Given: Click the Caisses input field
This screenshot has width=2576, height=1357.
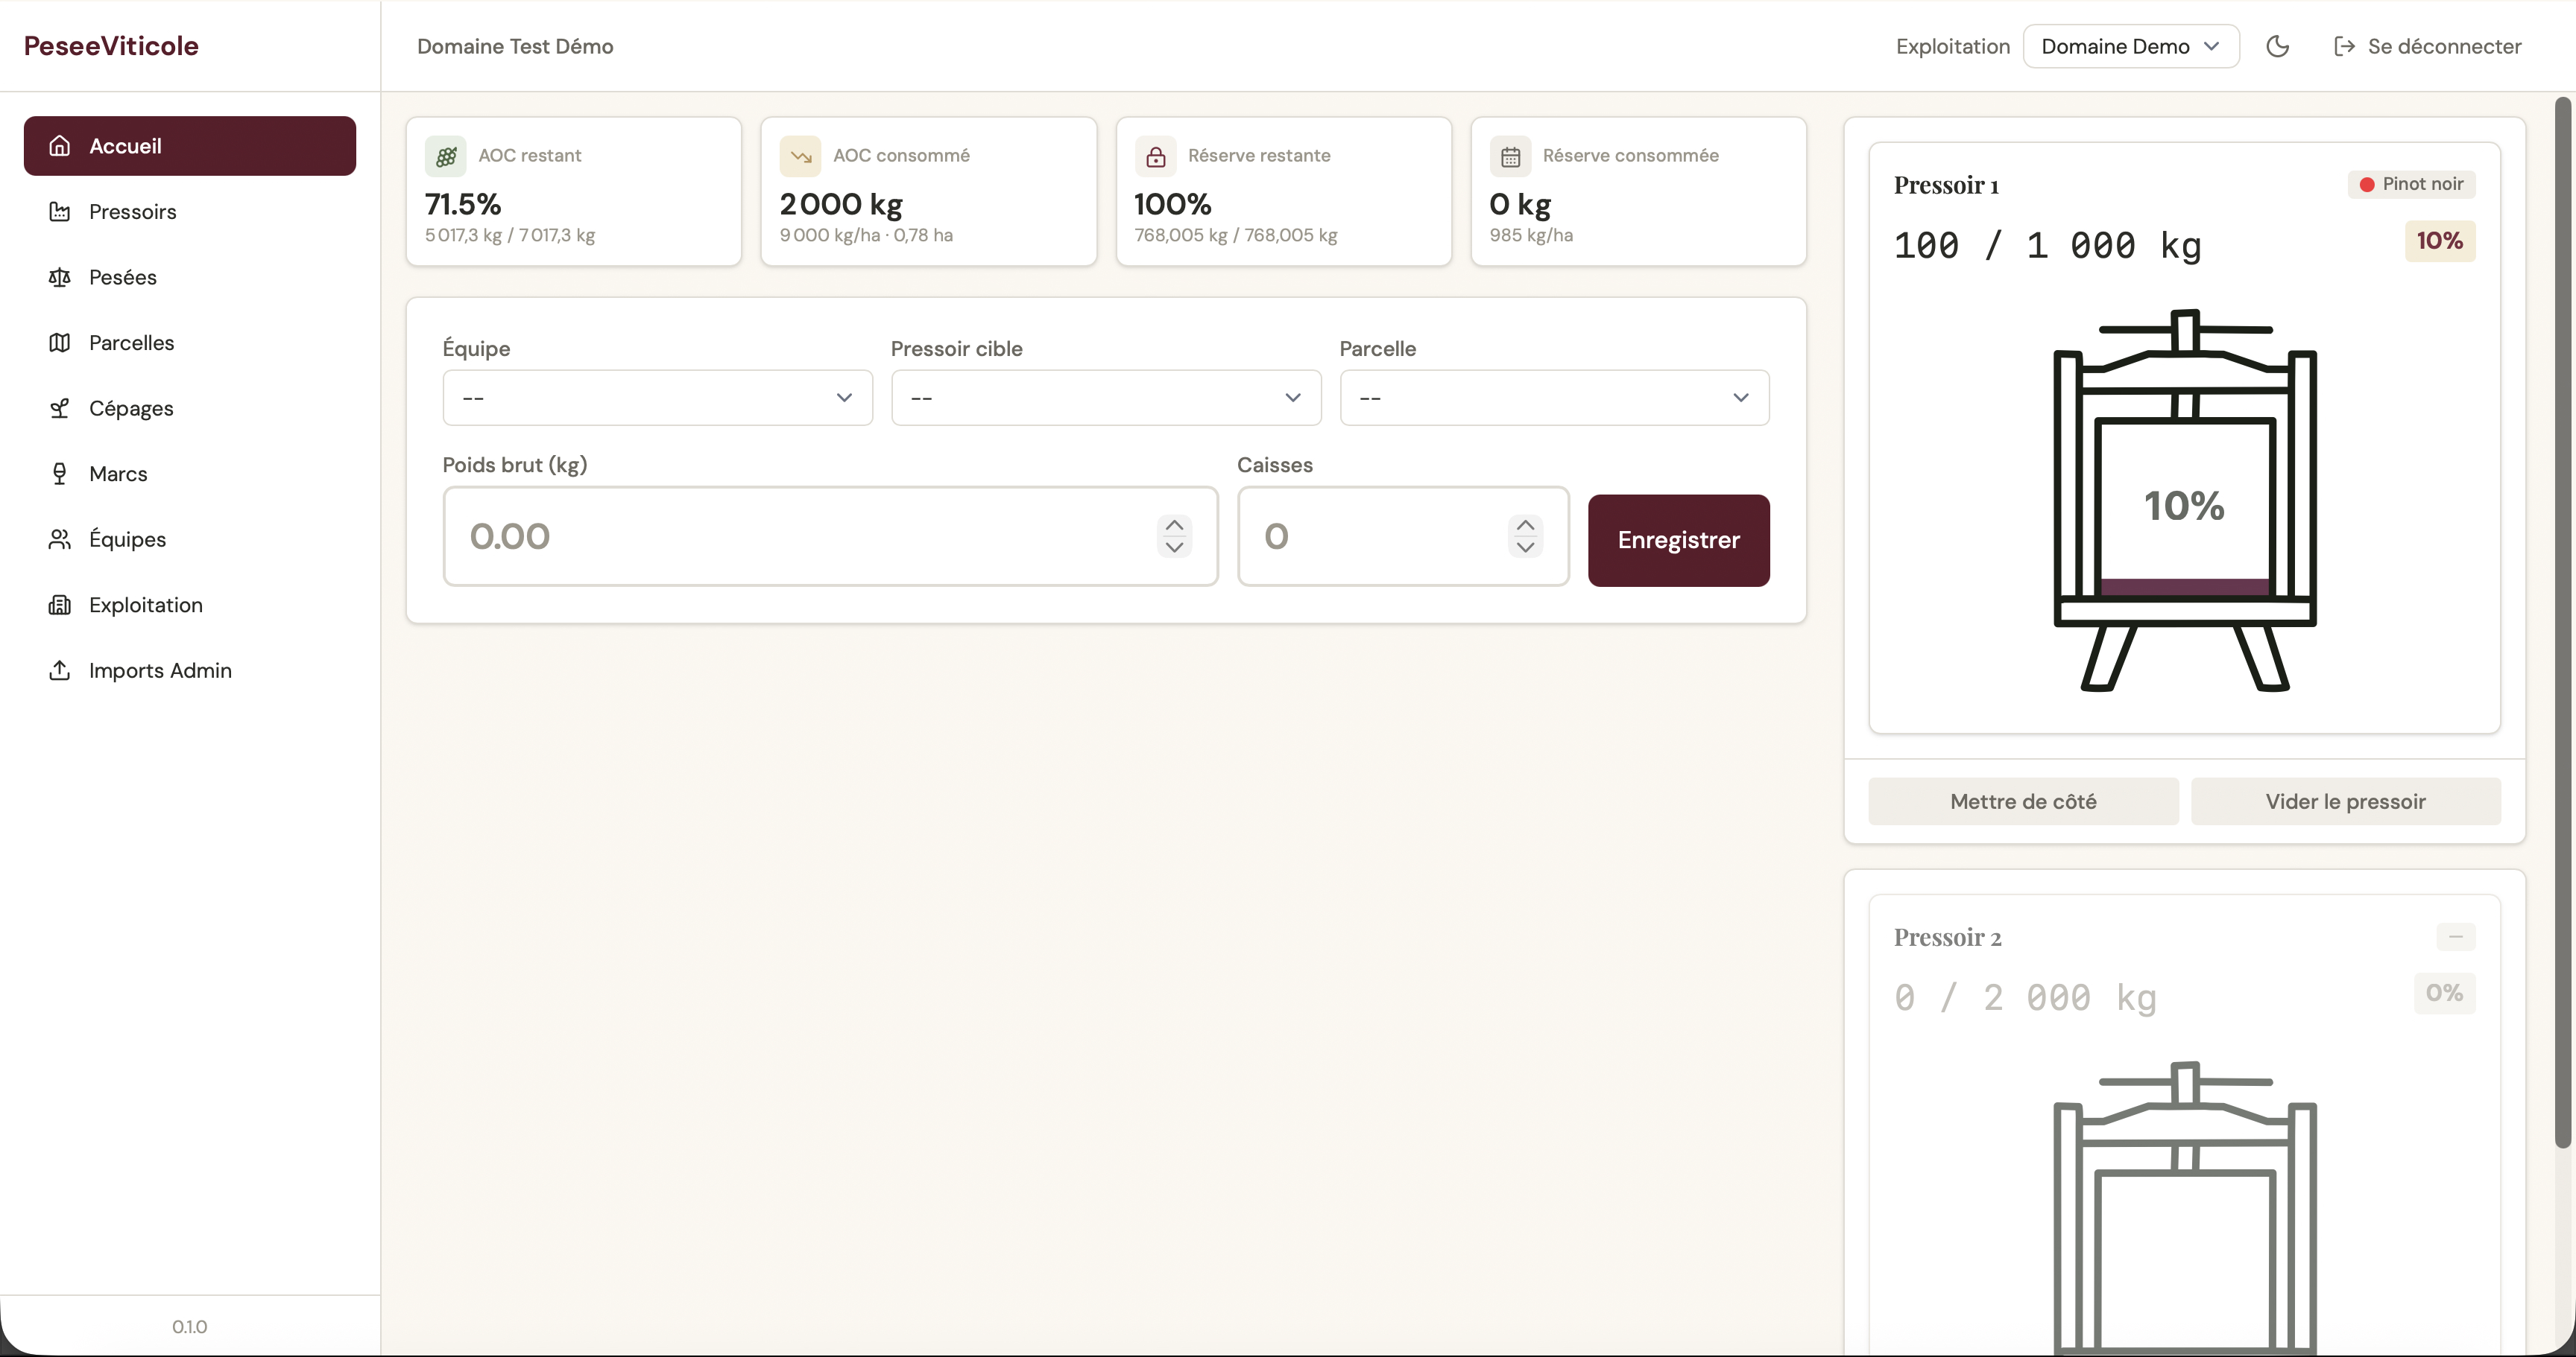Looking at the screenshot, I should click(1403, 536).
